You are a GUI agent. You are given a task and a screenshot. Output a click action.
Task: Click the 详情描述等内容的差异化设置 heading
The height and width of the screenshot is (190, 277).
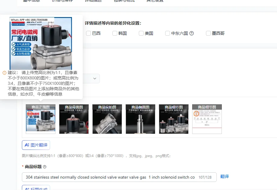113,23
